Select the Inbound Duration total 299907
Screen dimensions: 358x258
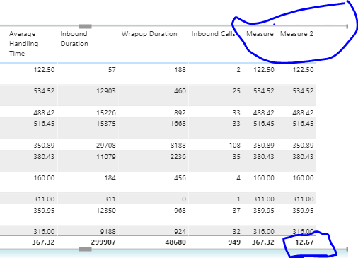pyautogui.click(x=103, y=242)
